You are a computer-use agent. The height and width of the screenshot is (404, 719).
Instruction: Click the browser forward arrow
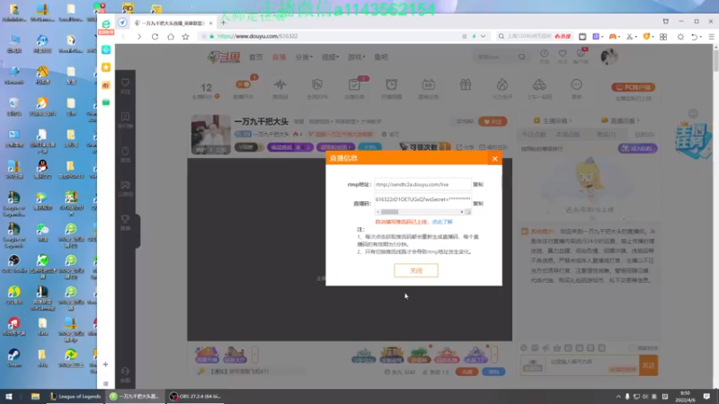pos(139,36)
